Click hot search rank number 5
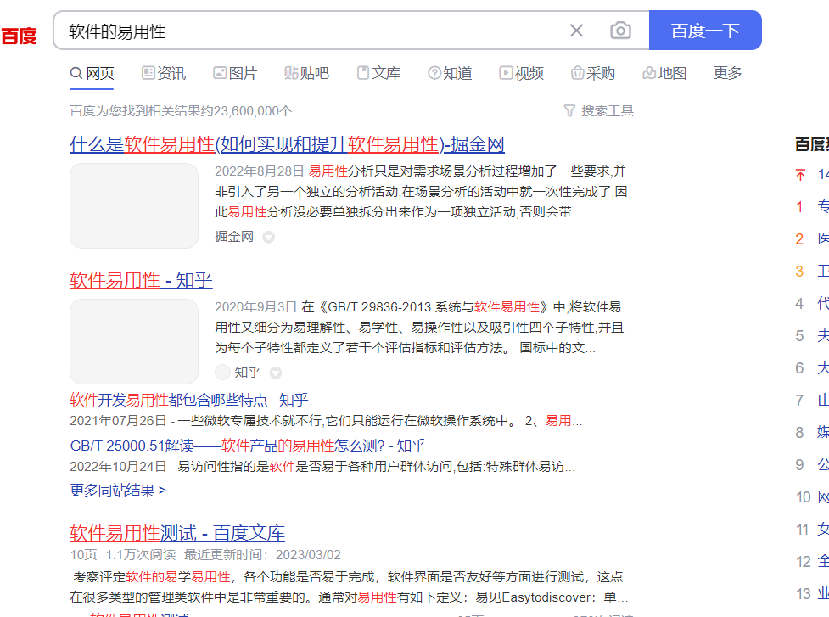 [x=799, y=336]
